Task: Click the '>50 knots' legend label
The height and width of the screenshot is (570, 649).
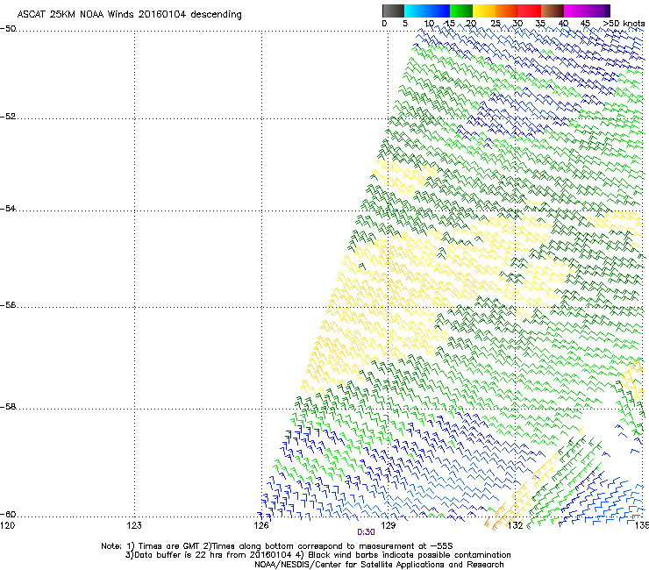Action: (x=624, y=24)
